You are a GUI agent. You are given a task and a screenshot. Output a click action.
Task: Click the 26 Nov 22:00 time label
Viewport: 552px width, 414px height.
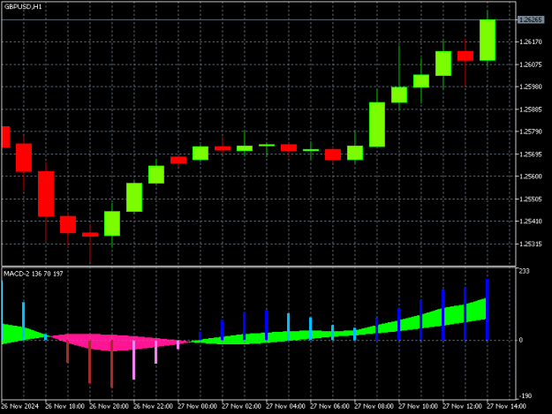click(x=153, y=406)
